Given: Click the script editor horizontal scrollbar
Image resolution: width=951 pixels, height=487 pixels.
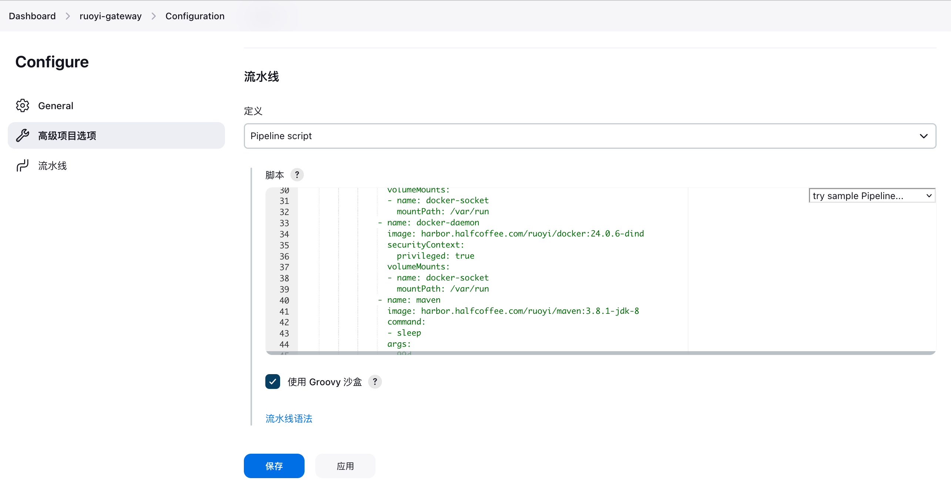Looking at the screenshot, I should coord(601,353).
